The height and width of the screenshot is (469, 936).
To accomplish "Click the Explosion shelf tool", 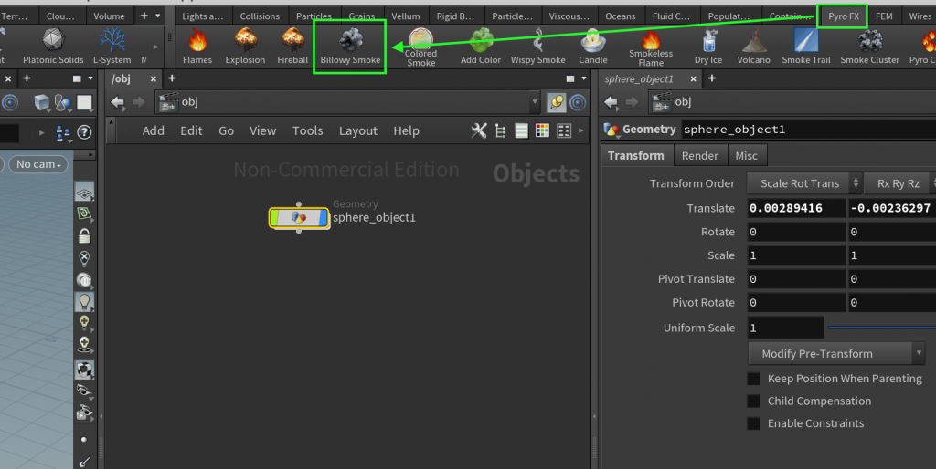I will coord(245,46).
